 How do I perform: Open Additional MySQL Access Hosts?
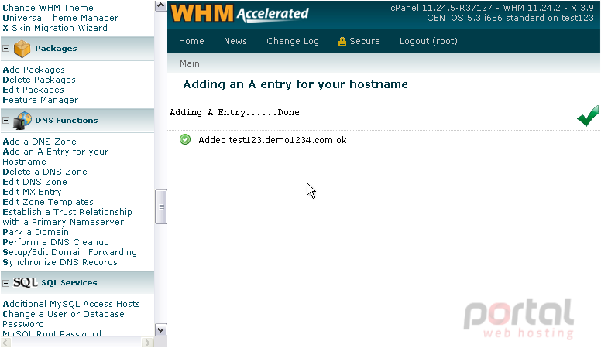(71, 304)
